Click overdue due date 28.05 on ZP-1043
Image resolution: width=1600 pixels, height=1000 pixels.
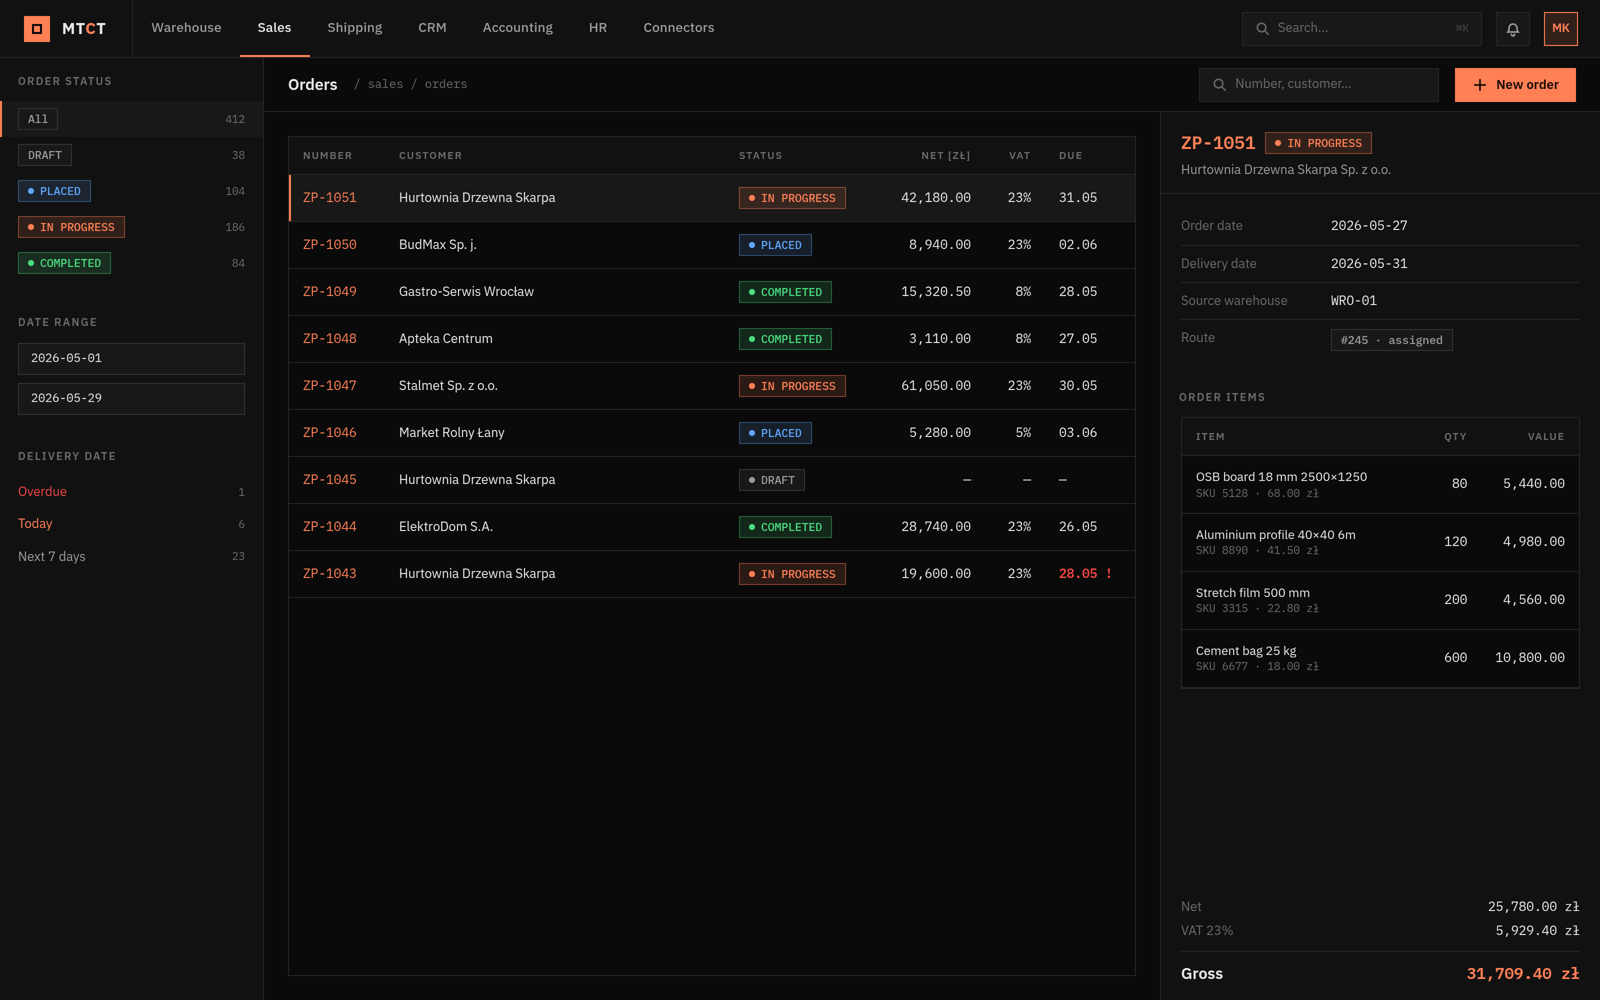(1077, 573)
